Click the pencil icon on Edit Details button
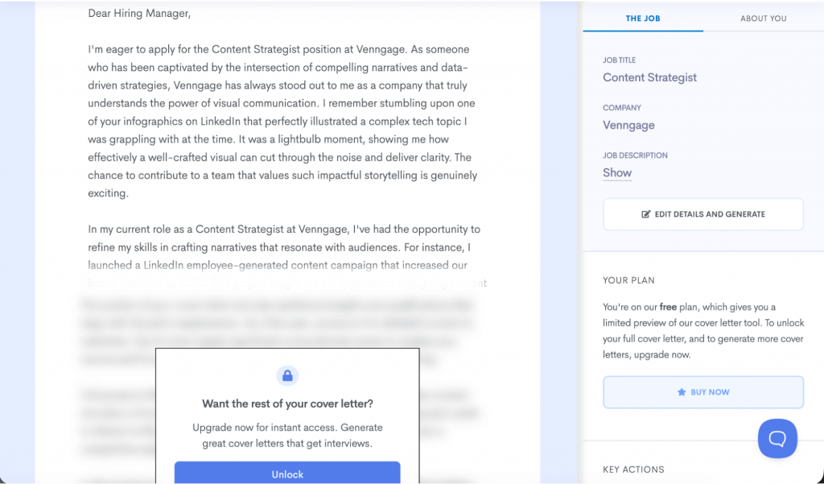This screenshot has height=484, width=824. [645, 214]
